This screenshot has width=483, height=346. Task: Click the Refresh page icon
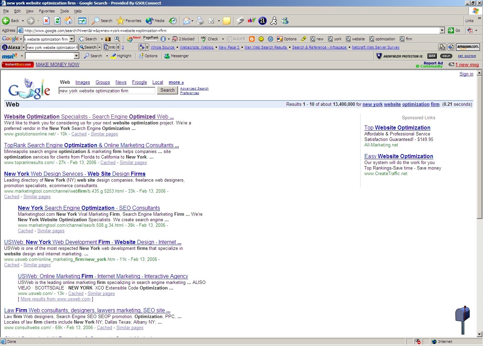click(58, 21)
